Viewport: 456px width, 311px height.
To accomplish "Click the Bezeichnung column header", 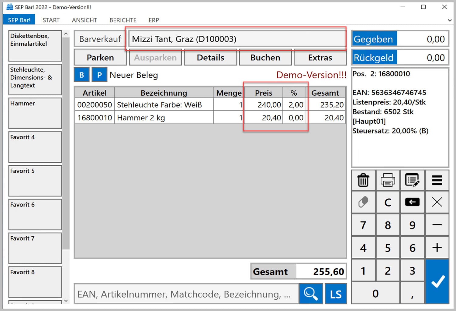I will click(164, 93).
